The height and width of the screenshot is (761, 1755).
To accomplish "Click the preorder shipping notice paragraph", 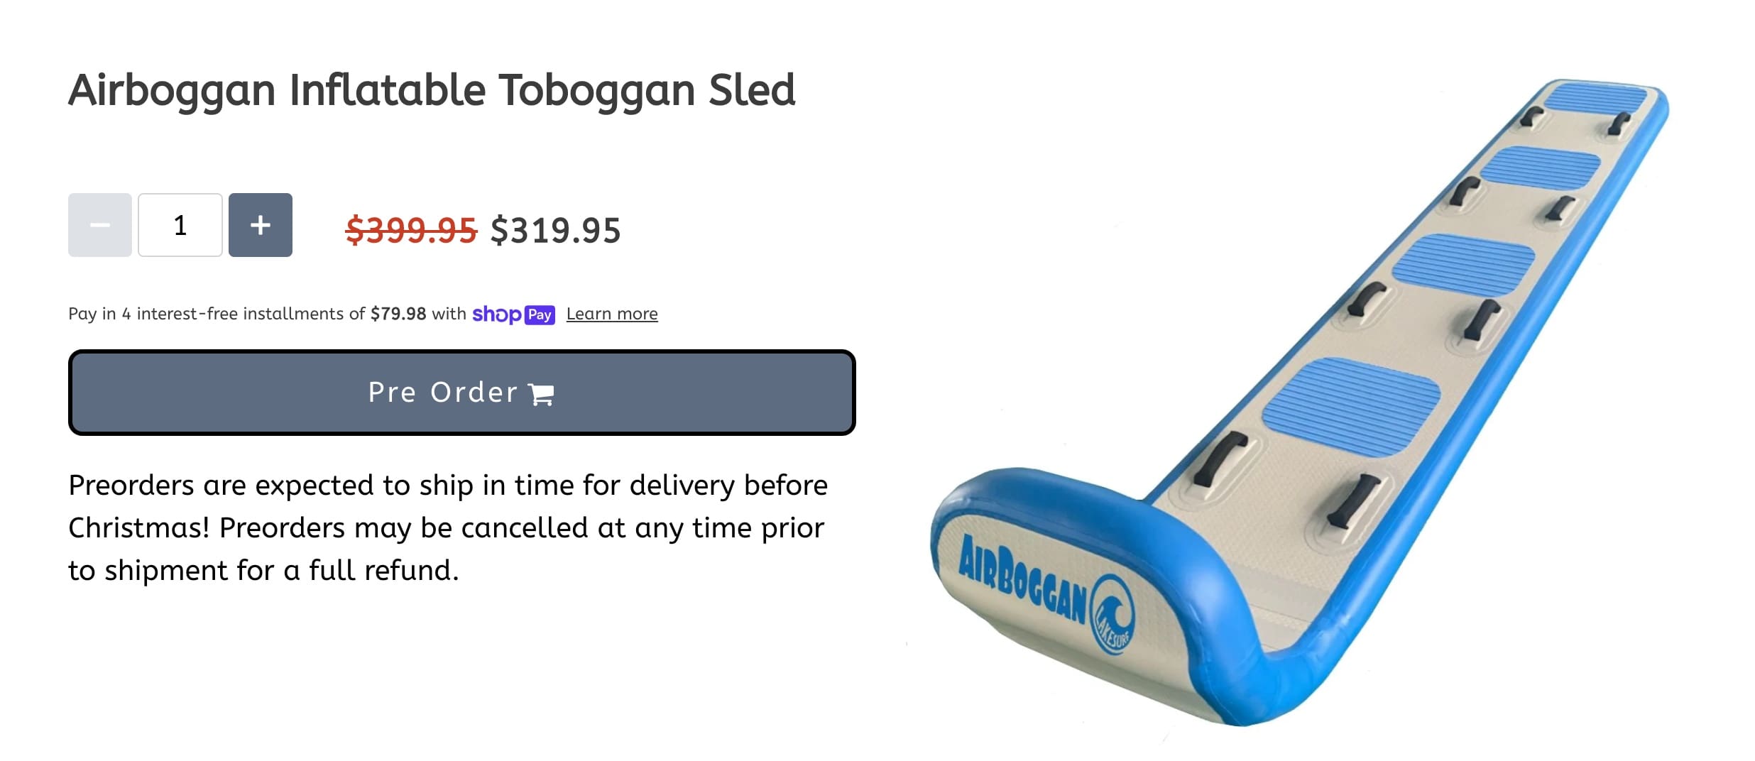I will [448, 528].
